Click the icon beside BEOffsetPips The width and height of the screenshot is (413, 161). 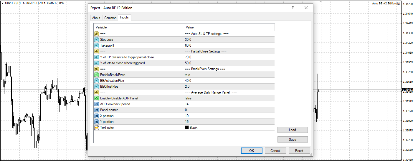pyautogui.click(x=96, y=87)
